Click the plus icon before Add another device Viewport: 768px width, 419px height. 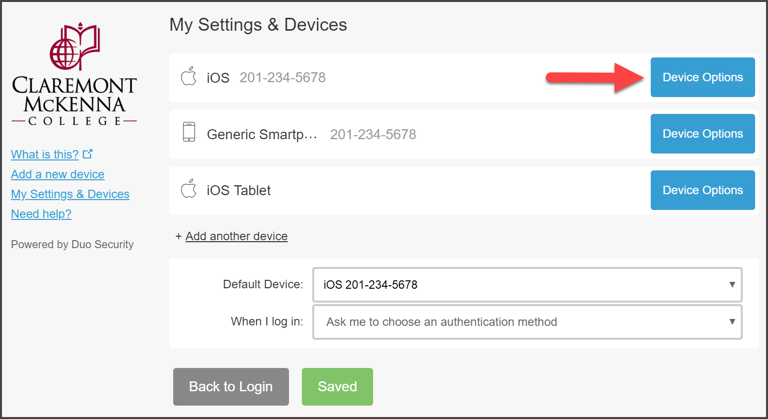point(179,236)
